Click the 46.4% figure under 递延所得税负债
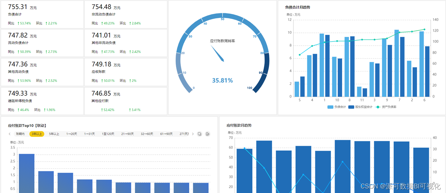Viewport: 446px width, 193px height. tap(24, 110)
